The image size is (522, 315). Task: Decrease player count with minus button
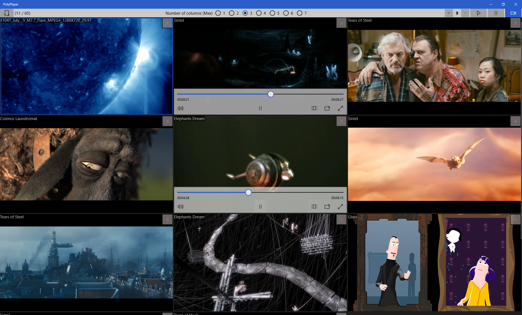tap(465, 13)
